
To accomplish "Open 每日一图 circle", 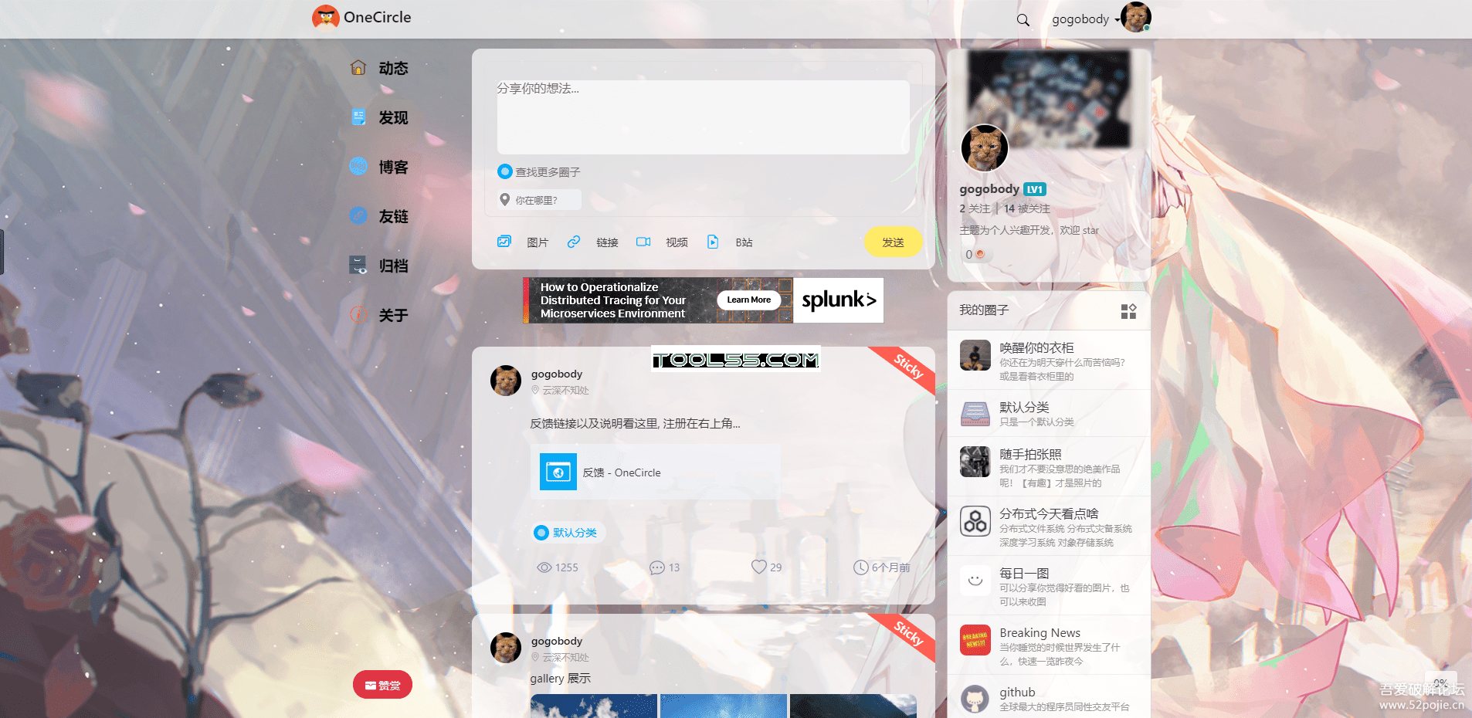I will 1049,586.
